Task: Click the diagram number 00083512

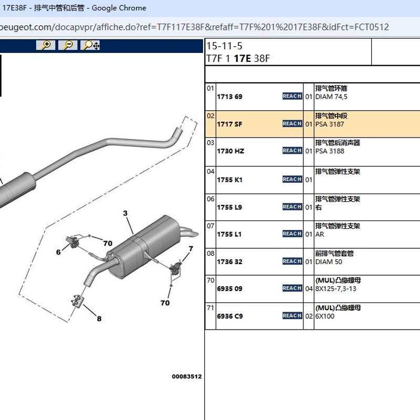Action: pyautogui.click(x=187, y=376)
